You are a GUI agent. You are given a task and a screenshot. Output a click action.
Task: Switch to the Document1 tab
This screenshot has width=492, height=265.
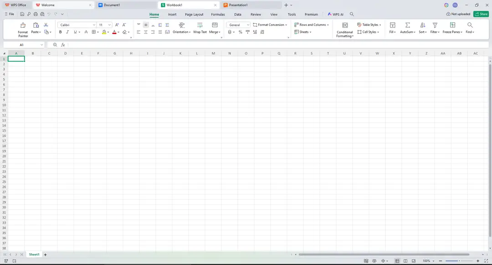(x=126, y=5)
